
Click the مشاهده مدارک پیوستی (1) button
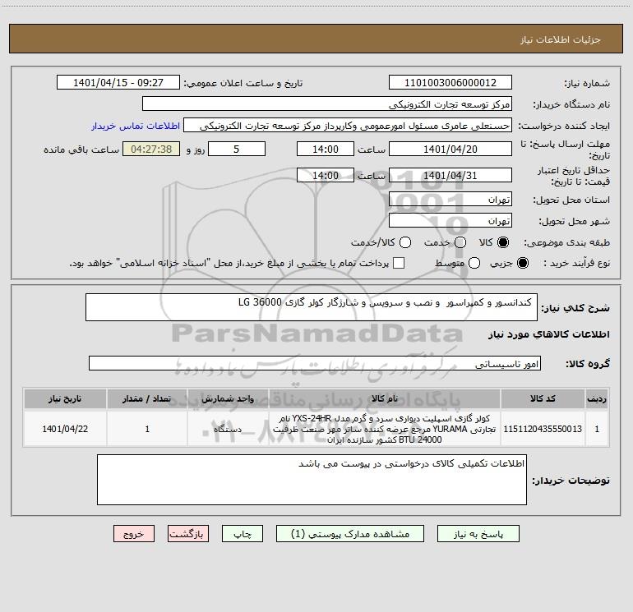tap(350, 534)
